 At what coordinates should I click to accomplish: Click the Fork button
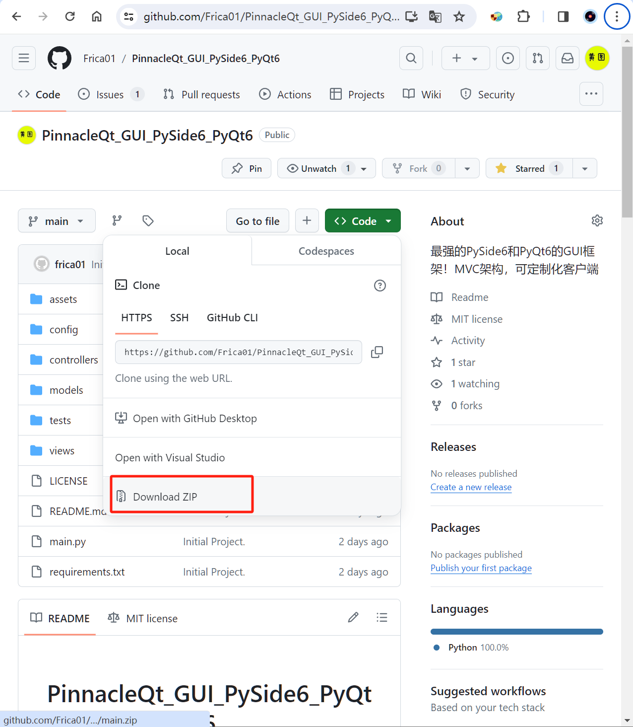[419, 168]
